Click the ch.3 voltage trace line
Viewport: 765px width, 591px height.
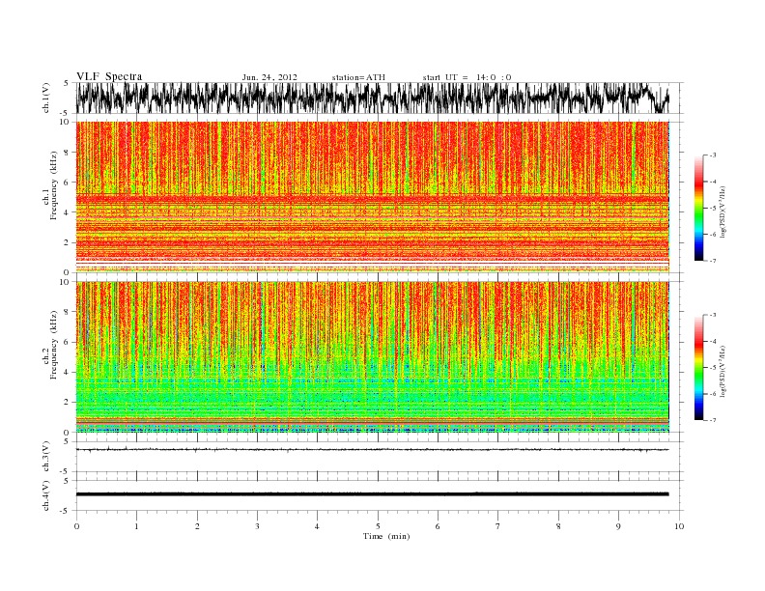pyautogui.click(x=372, y=450)
